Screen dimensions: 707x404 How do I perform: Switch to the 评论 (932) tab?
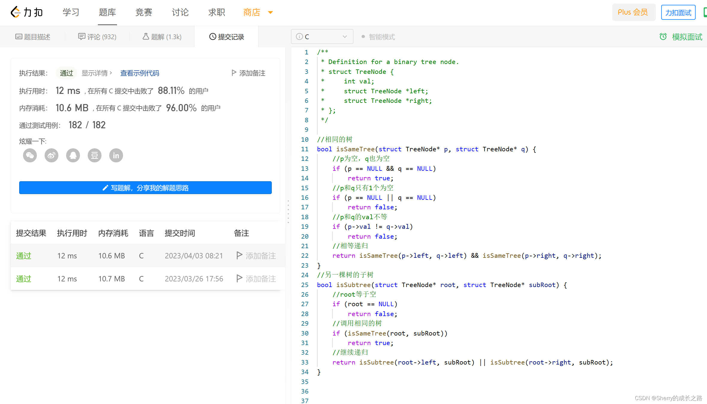point(97,37)
